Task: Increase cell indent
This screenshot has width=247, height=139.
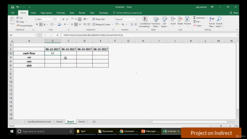Action: pyautogui.click(x=89, y=24)
